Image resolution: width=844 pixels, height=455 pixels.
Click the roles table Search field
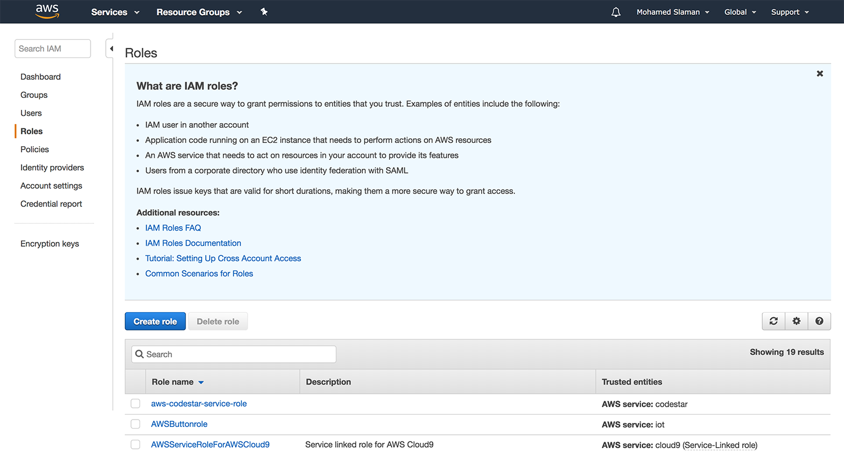tap(234, 354)
